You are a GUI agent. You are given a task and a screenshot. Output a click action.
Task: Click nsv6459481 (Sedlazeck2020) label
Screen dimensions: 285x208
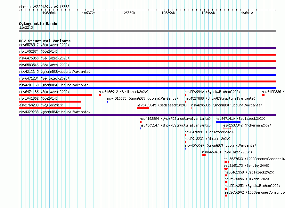pyautogui.click(x=227, y=152)
